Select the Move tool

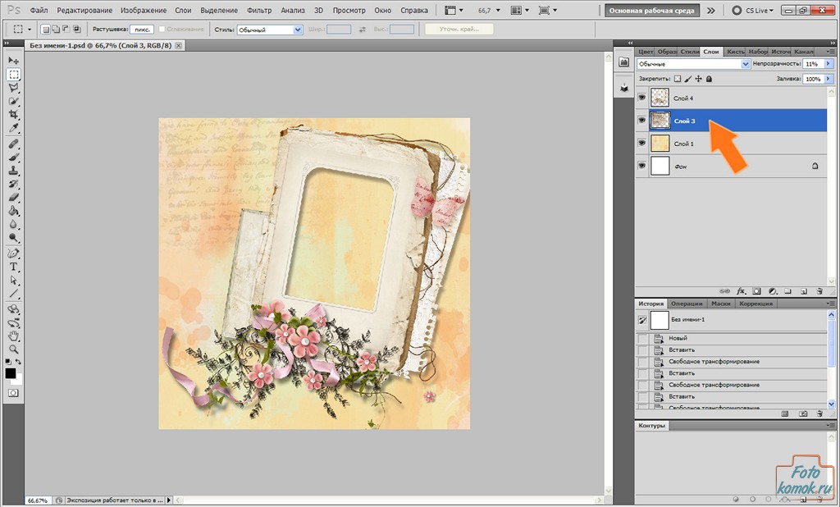coord(13,60)
